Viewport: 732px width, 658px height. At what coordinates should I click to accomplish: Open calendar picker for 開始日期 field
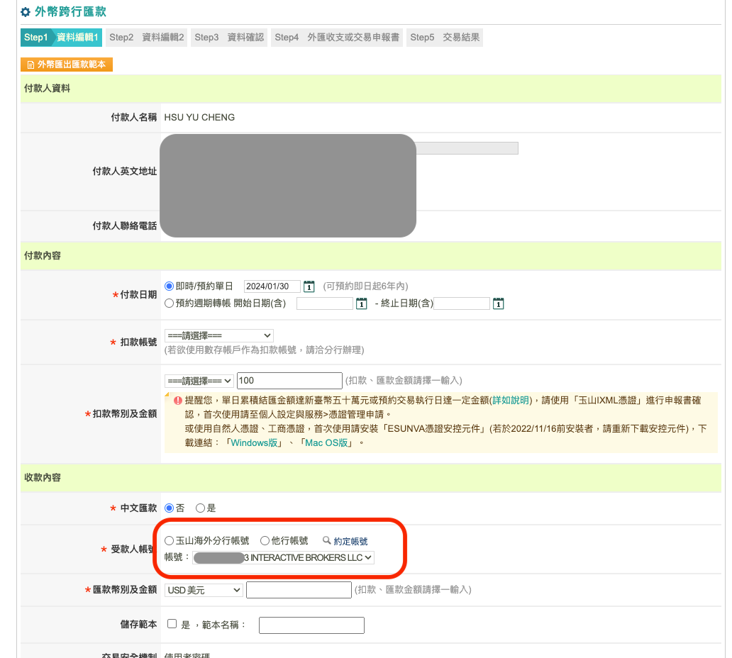(x=361, y=303)
